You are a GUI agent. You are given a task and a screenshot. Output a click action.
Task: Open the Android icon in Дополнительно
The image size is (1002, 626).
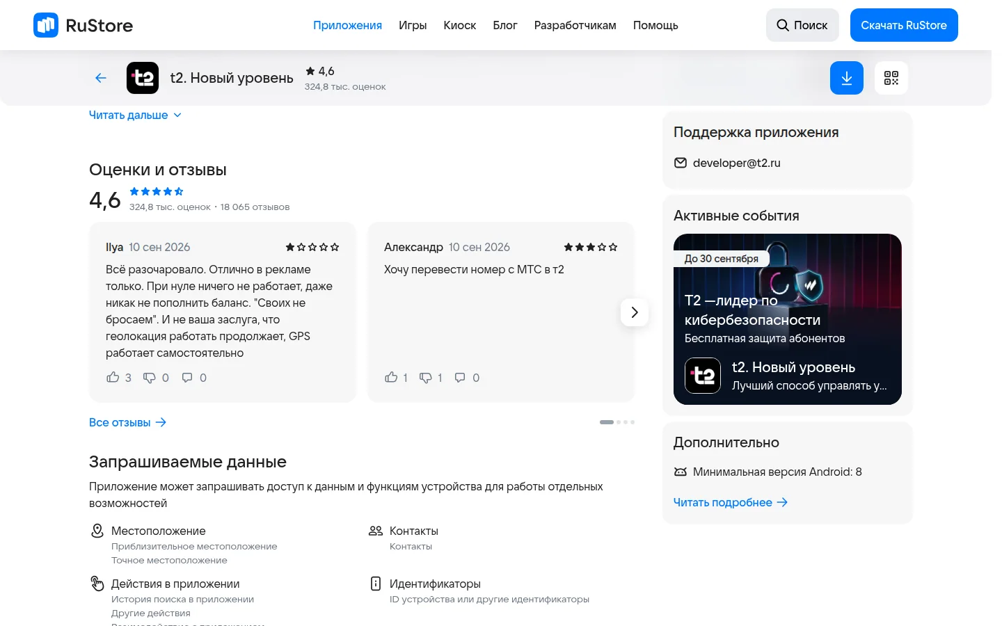tap(681, 472)
